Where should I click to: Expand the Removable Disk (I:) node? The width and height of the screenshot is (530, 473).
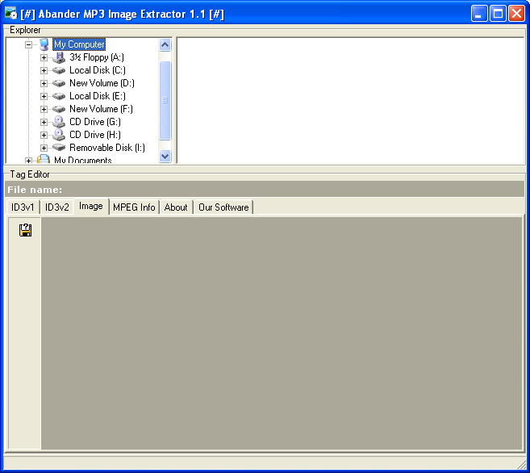click(44, 148)
